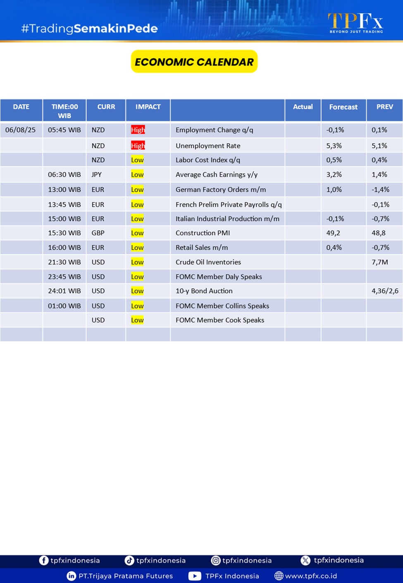The image size is (403, 583).
Task: Click the LinkedIn icon in the footer
Action: [x=72, y=576]
